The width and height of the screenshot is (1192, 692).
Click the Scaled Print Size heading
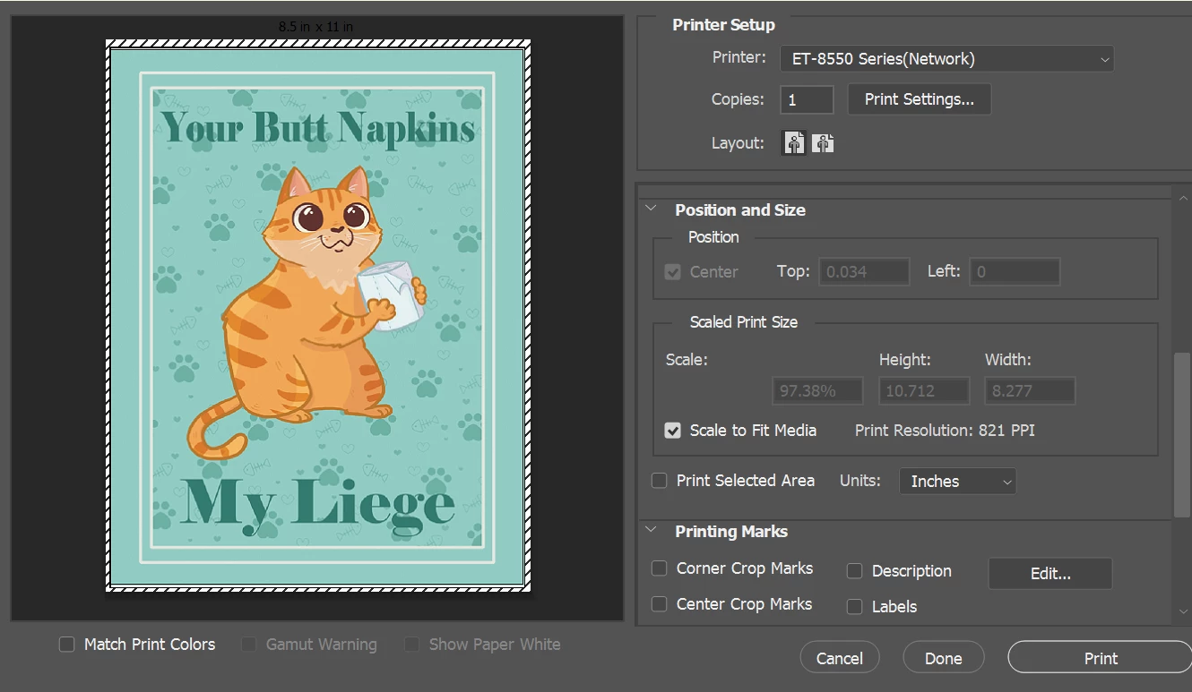744,322
